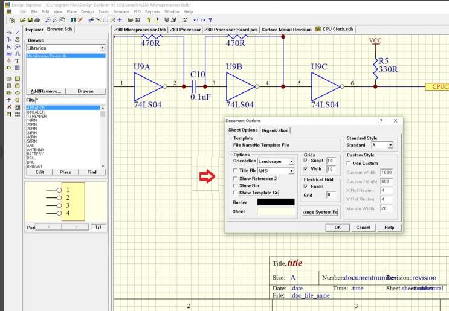Click the Help question mark toolbar icon
Viewport: 449px width, 311px height.
(210, 20)
